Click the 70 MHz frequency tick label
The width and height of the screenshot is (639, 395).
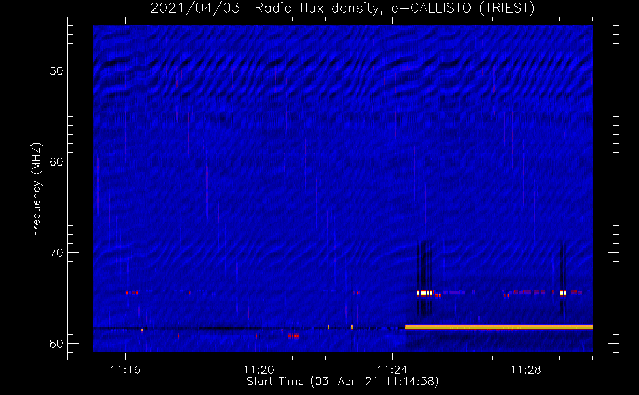pyautogui.click(x=56, y=253)
